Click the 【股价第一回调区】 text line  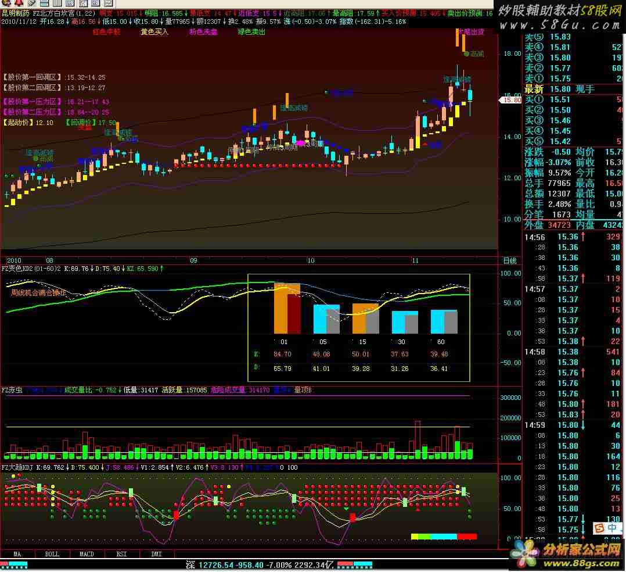[55, 77]
